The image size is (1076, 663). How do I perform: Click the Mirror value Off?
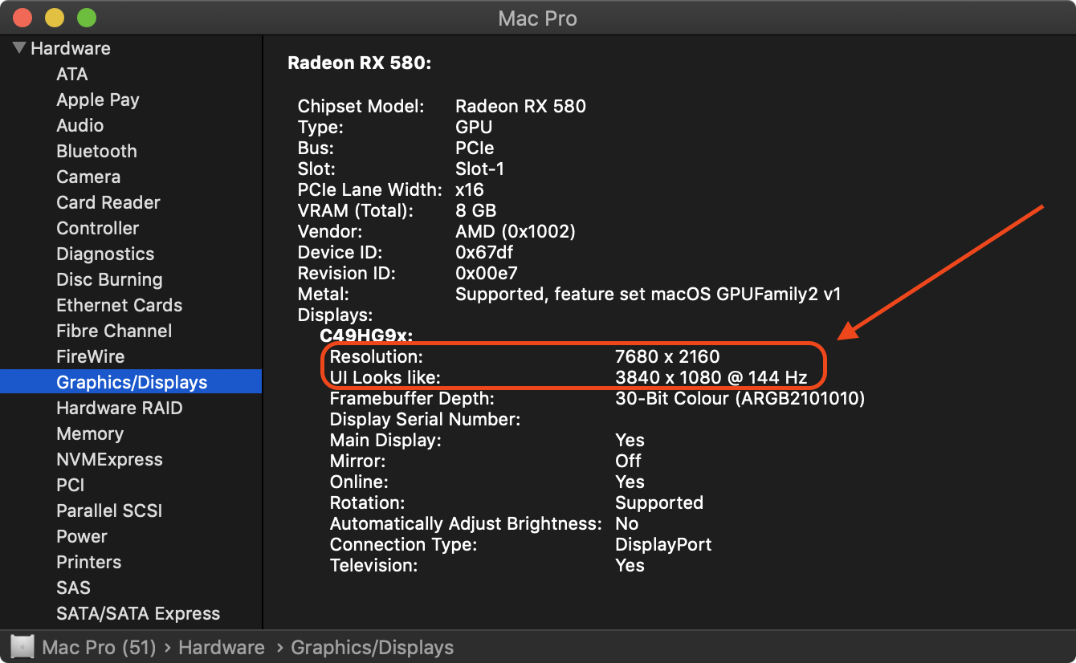[628, 461]
